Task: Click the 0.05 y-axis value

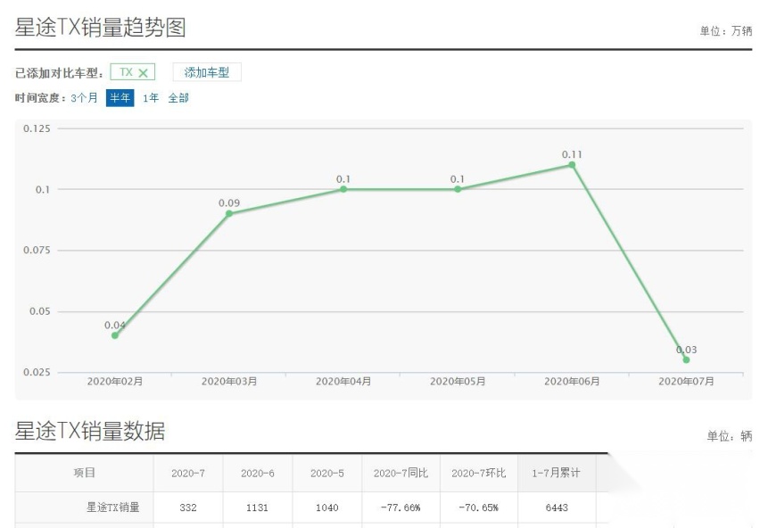Action: coord(40,311)
